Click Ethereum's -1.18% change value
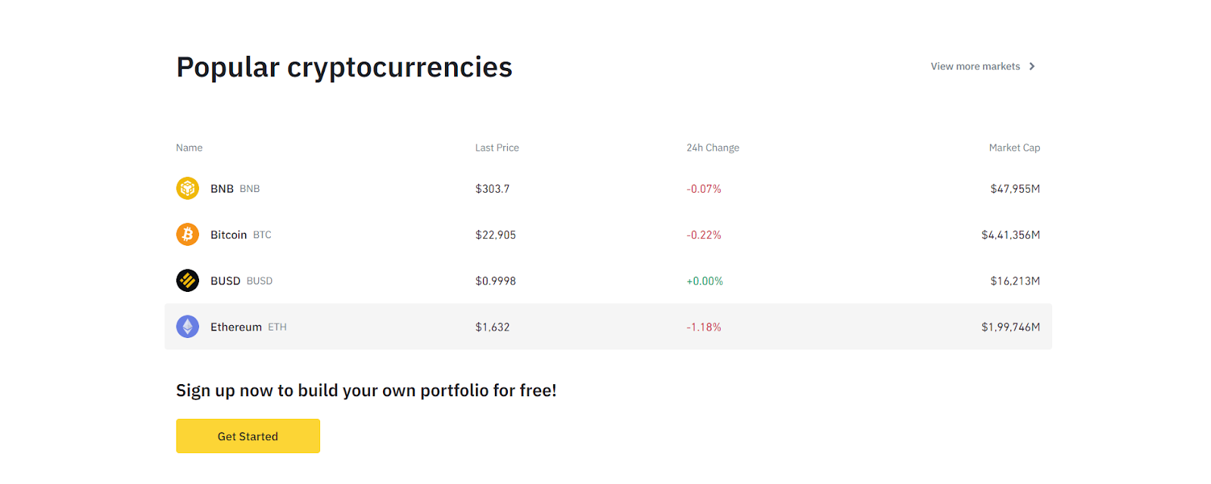The image size is (1211, 484). click(704, 327)
